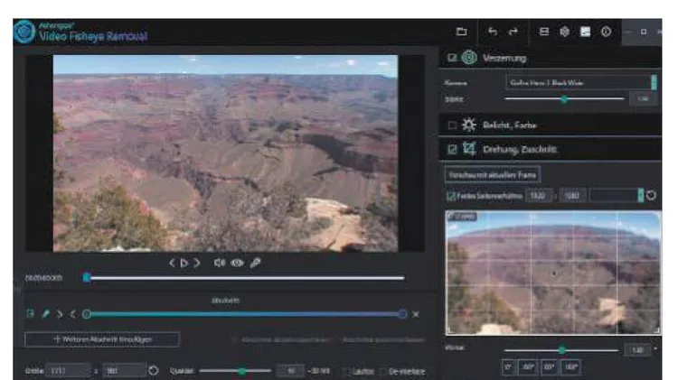Click the pencil icon in the Abschnitt row
The height and width of the screenshot is (380, 678).
click(x=45, y=314)
